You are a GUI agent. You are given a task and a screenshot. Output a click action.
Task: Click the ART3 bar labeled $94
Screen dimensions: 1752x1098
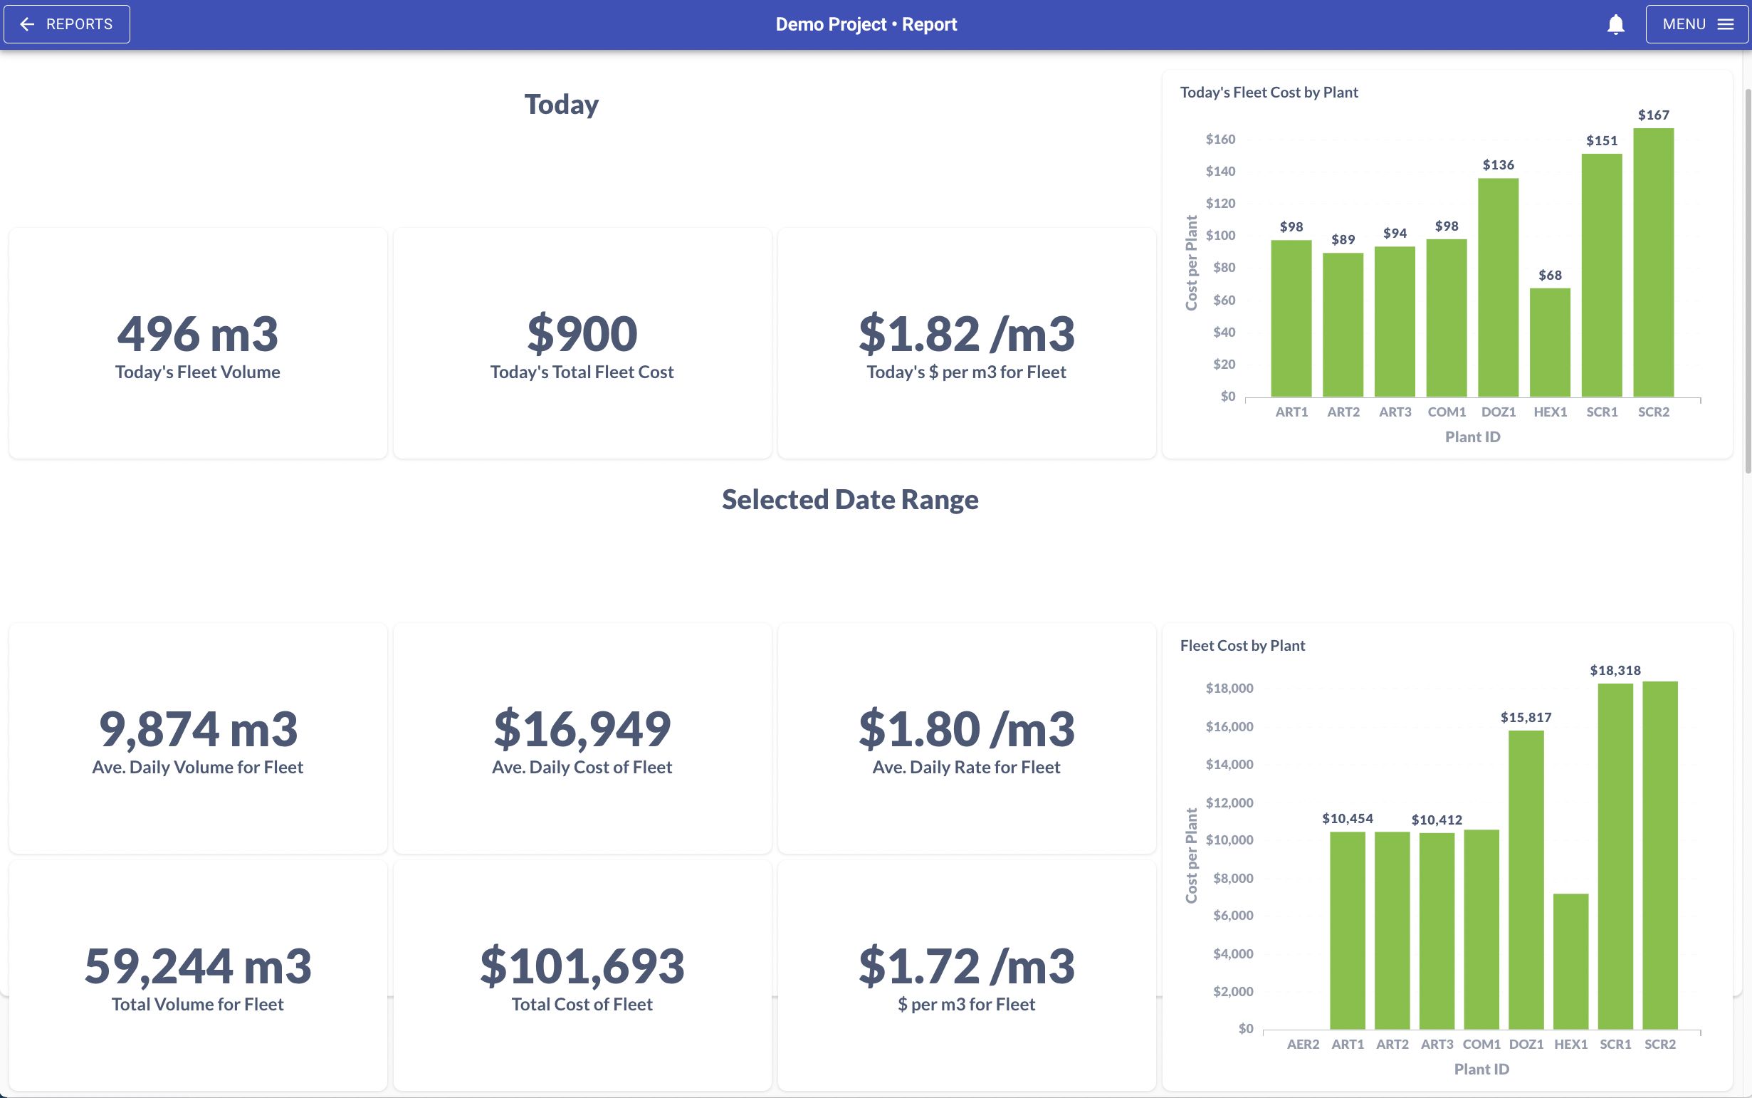(1395, 322)
